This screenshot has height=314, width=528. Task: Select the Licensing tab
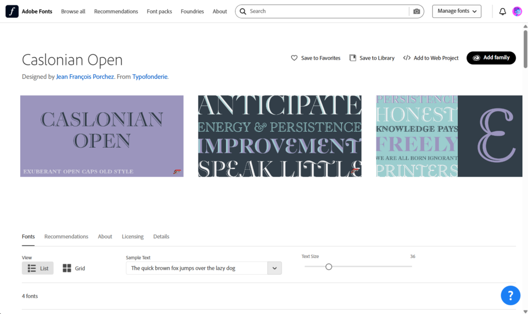pyautogui.click(x=133, y=237)
